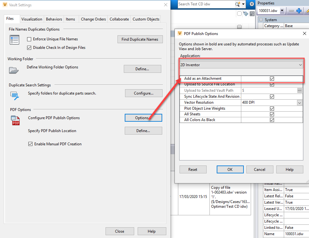The image size is (309, 238).
Task: Open the Custom Objects tab
Action: coord(146,19)
